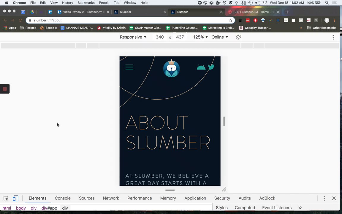Switch to the Network tab
This screenshot has height=214, width=342.
pyautogui.click(x=111, y=198)
